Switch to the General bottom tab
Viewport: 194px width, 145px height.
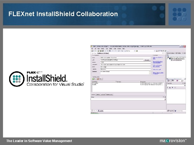coord(93,95)
